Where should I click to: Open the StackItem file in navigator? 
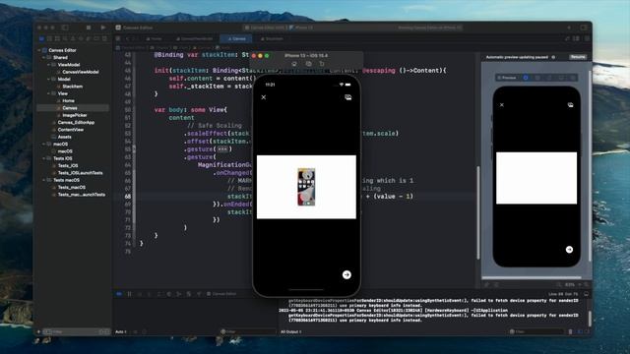coord(72,87)
